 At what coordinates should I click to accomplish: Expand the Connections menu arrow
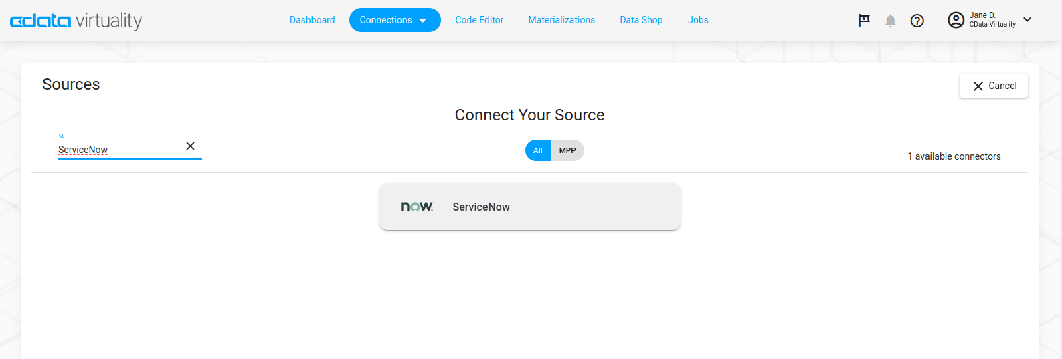pos(423,21)
